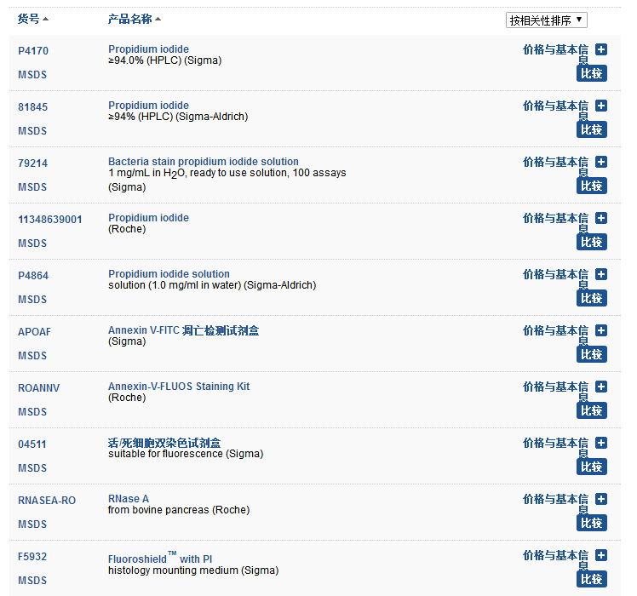
Task: Open product number P4170
Action: [33, 51]
